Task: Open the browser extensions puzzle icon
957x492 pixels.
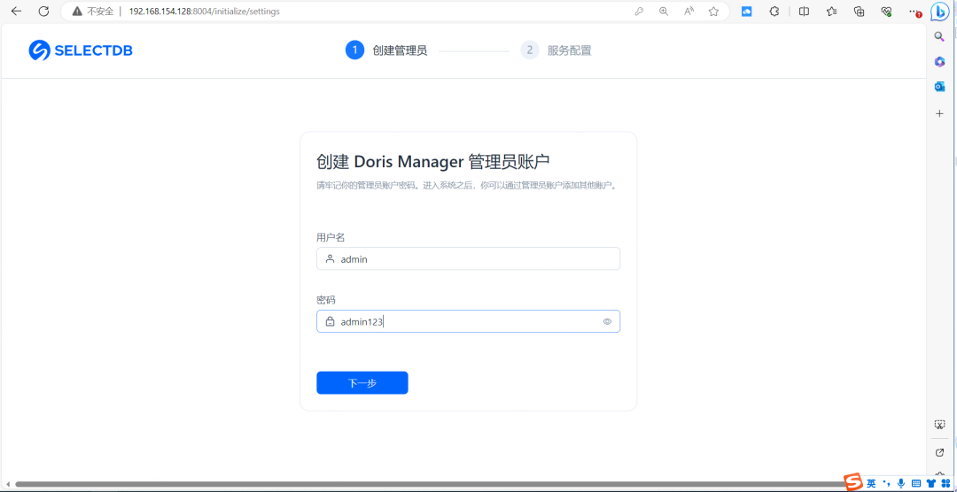Action: tap(774, 11)
